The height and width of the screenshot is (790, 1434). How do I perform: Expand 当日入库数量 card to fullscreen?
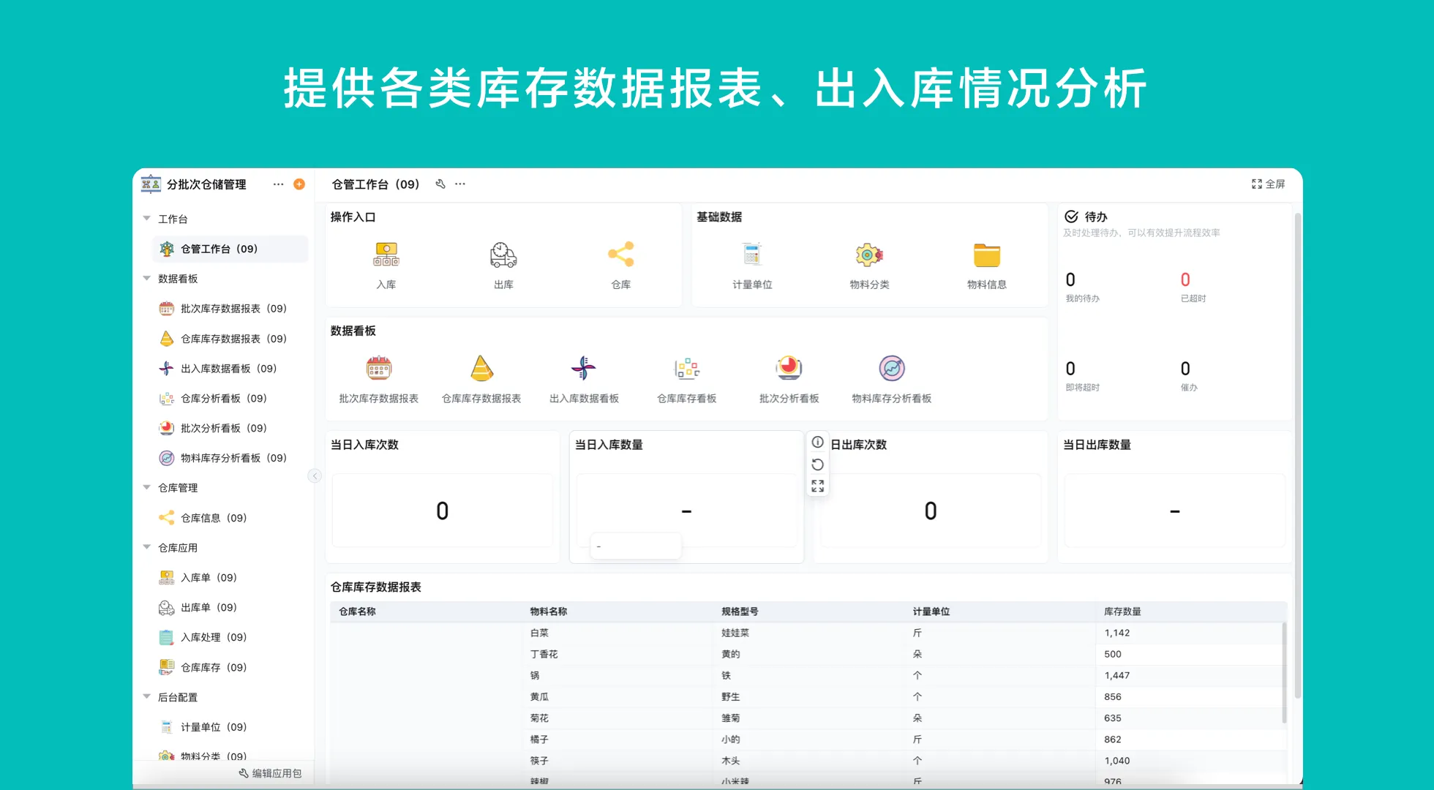click(818, 486)
